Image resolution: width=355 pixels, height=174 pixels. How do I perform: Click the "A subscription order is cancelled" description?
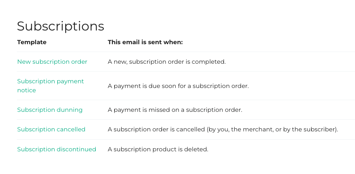pyautogui.click(x=223, y=129)
